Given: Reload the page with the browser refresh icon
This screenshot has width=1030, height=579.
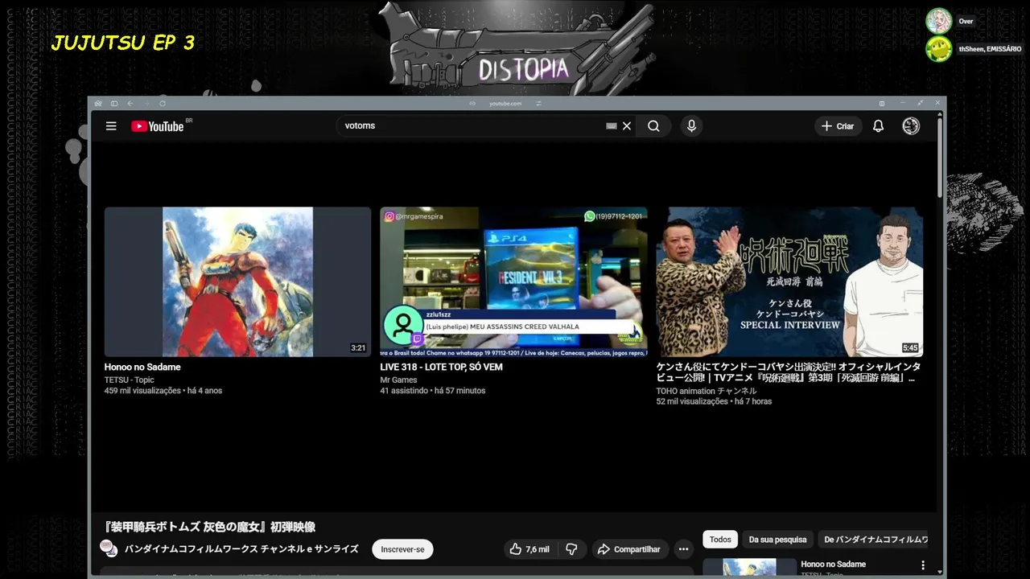Looking at the screenshot, I should click(x=163, y=104).
